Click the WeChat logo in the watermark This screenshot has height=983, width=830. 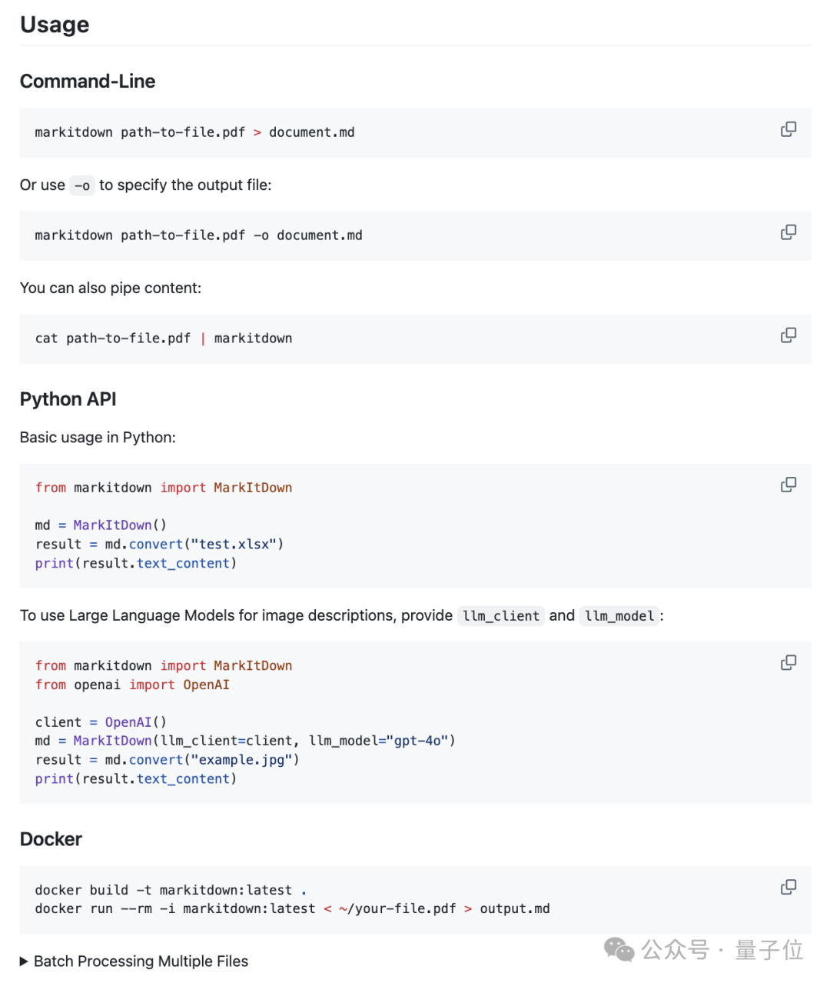click(x=619, y=950)
